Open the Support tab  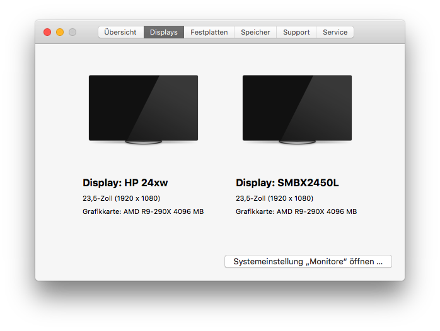pyautogui.click(x=296, y=32)
